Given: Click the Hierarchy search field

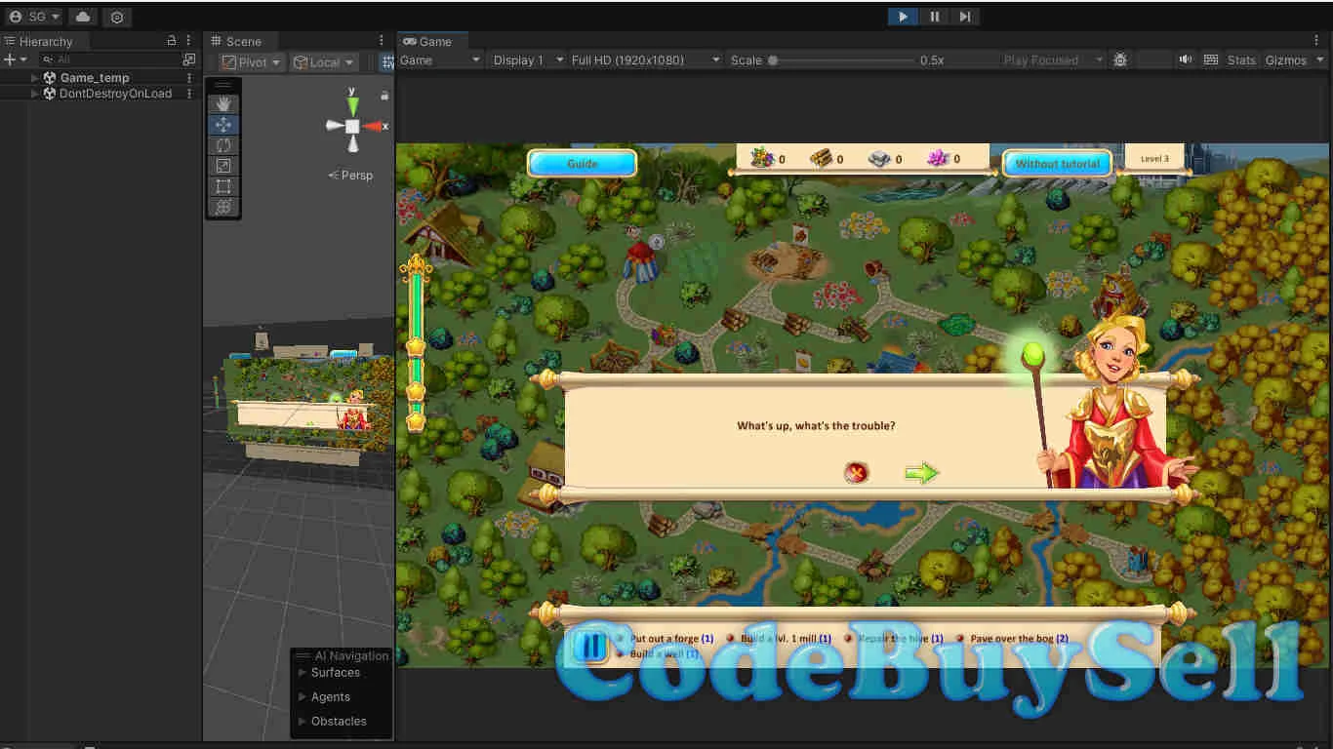Looking at the screenshot, I should [x=109, y=59].
